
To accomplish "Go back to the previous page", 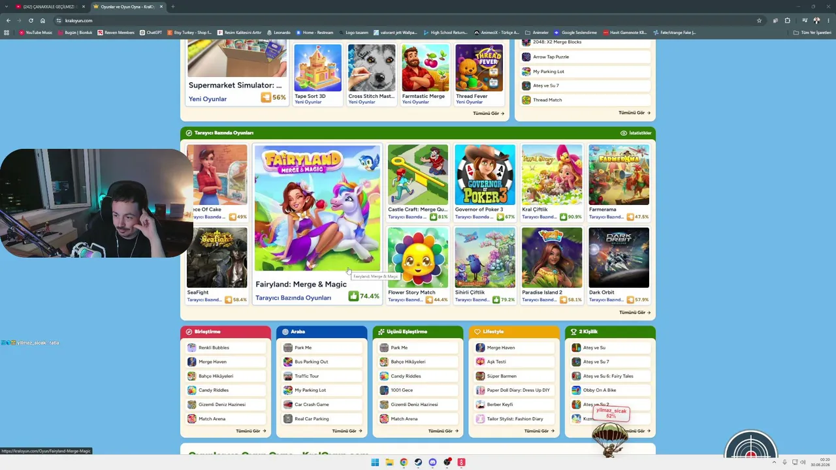I will click(x=8, y=20).
